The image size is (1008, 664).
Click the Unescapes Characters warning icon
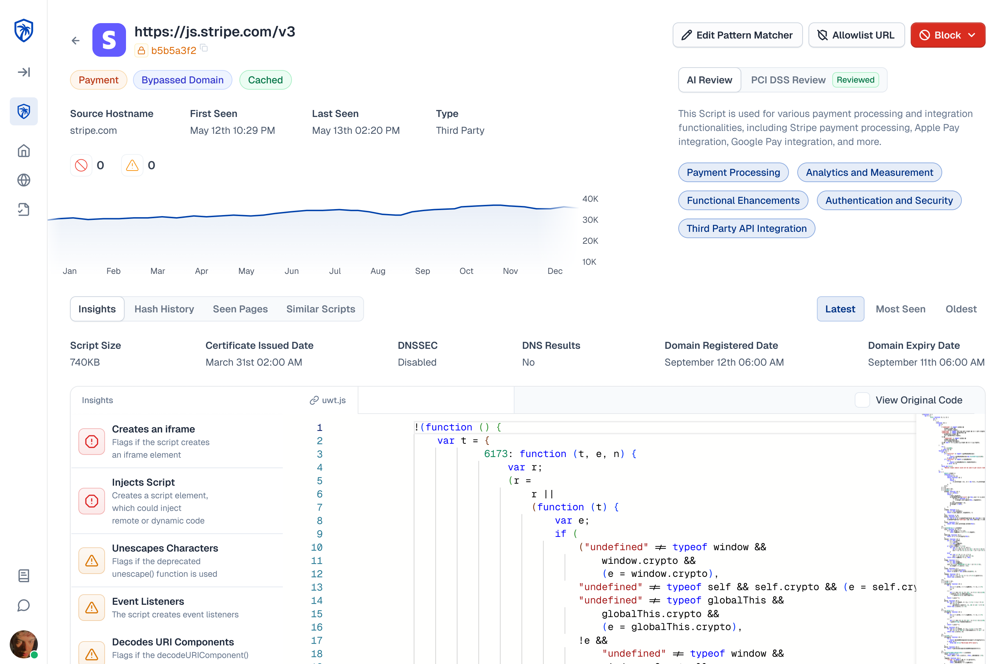coord(91,561)
